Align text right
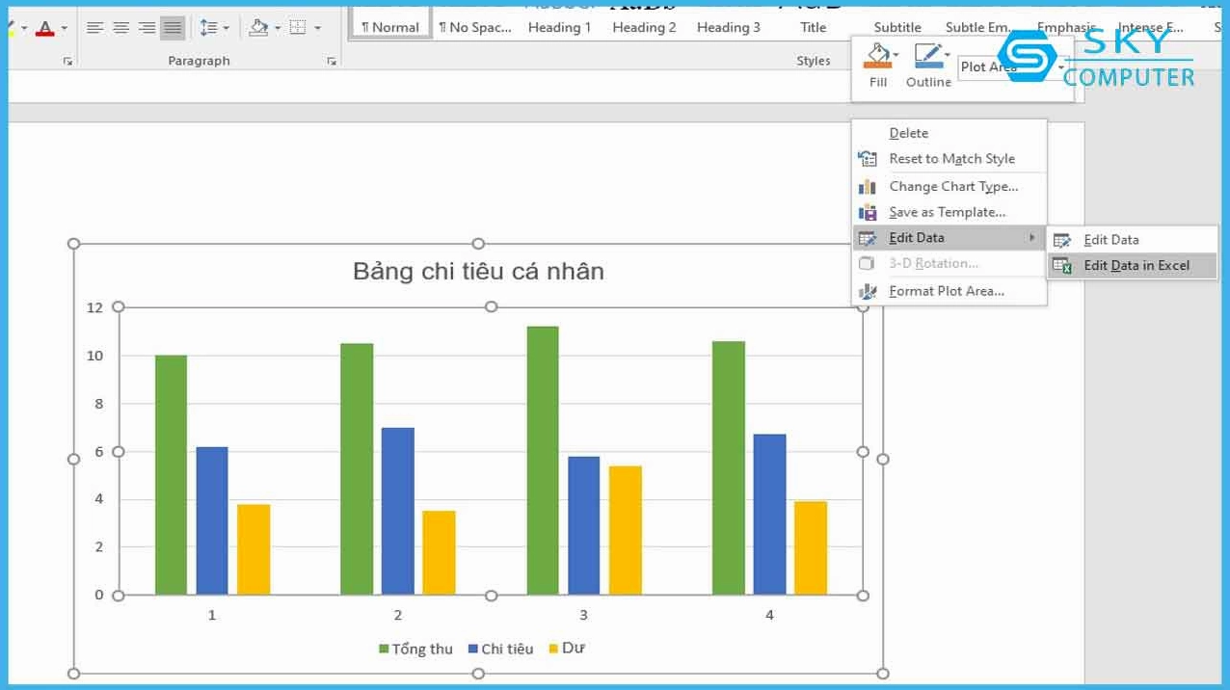Screen dimensions: 1230x690 147,28
